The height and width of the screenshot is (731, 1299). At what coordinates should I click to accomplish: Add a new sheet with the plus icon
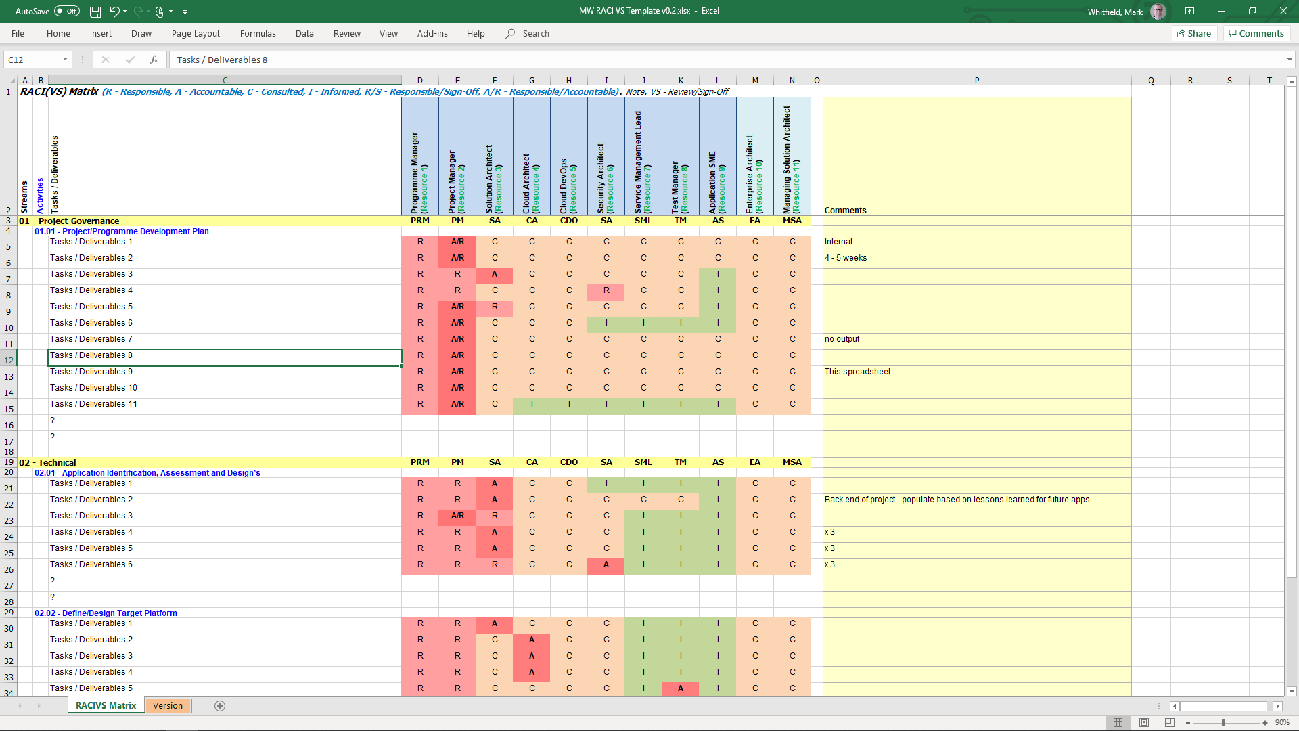coord(220,706)
